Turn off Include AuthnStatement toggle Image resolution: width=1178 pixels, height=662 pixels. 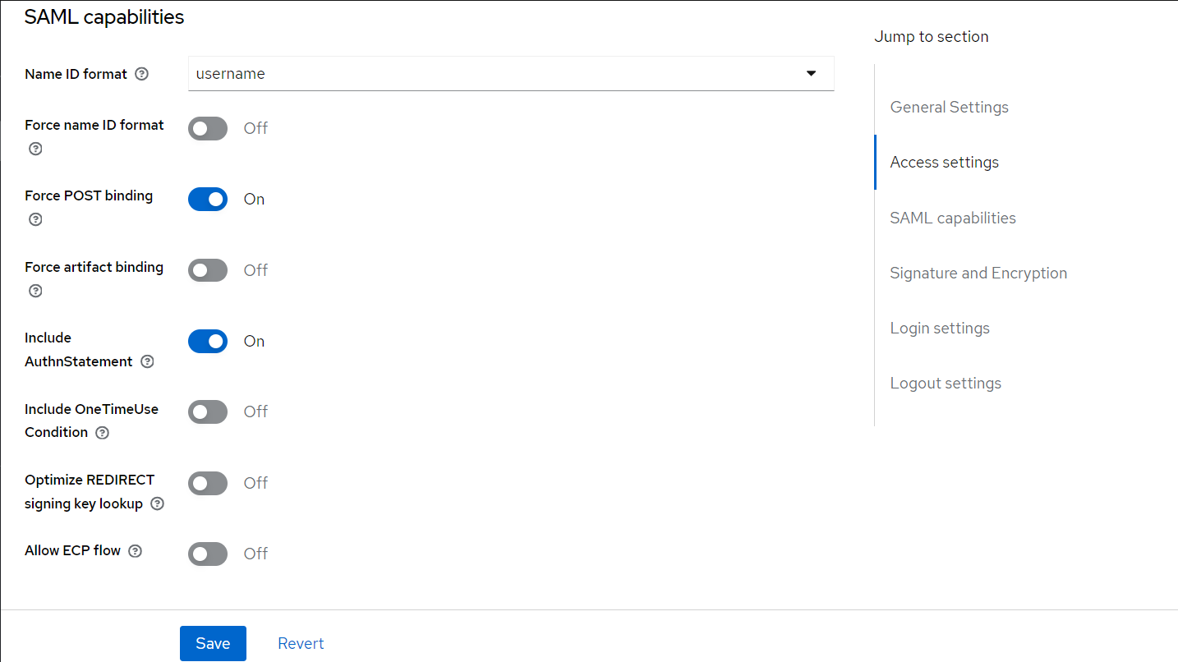coord(208,342)
